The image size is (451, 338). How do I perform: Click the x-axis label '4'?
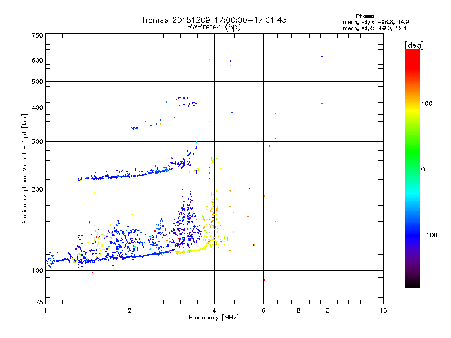[x=214, y=310]
